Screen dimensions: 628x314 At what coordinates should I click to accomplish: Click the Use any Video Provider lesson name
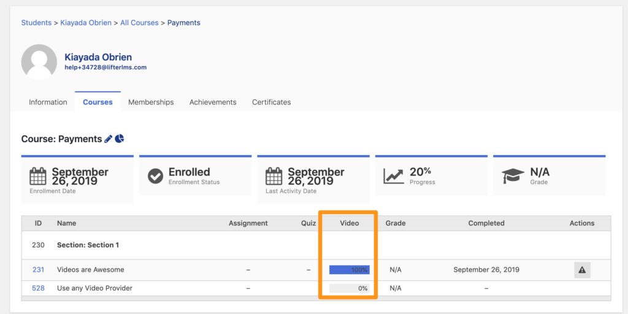[94, 288]
